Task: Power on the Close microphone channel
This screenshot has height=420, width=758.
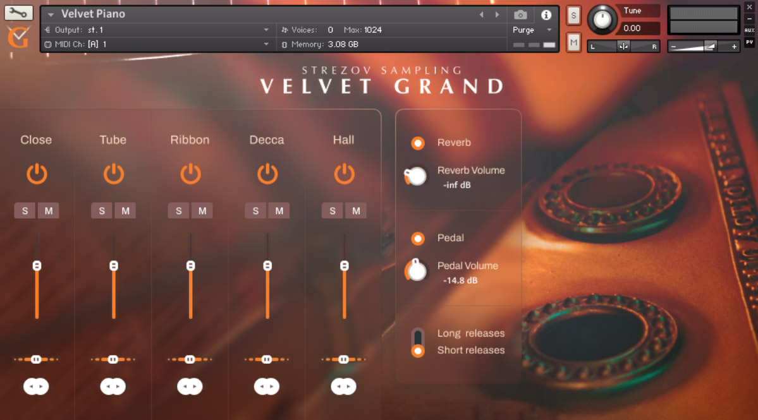Action: tap(37, 175)
